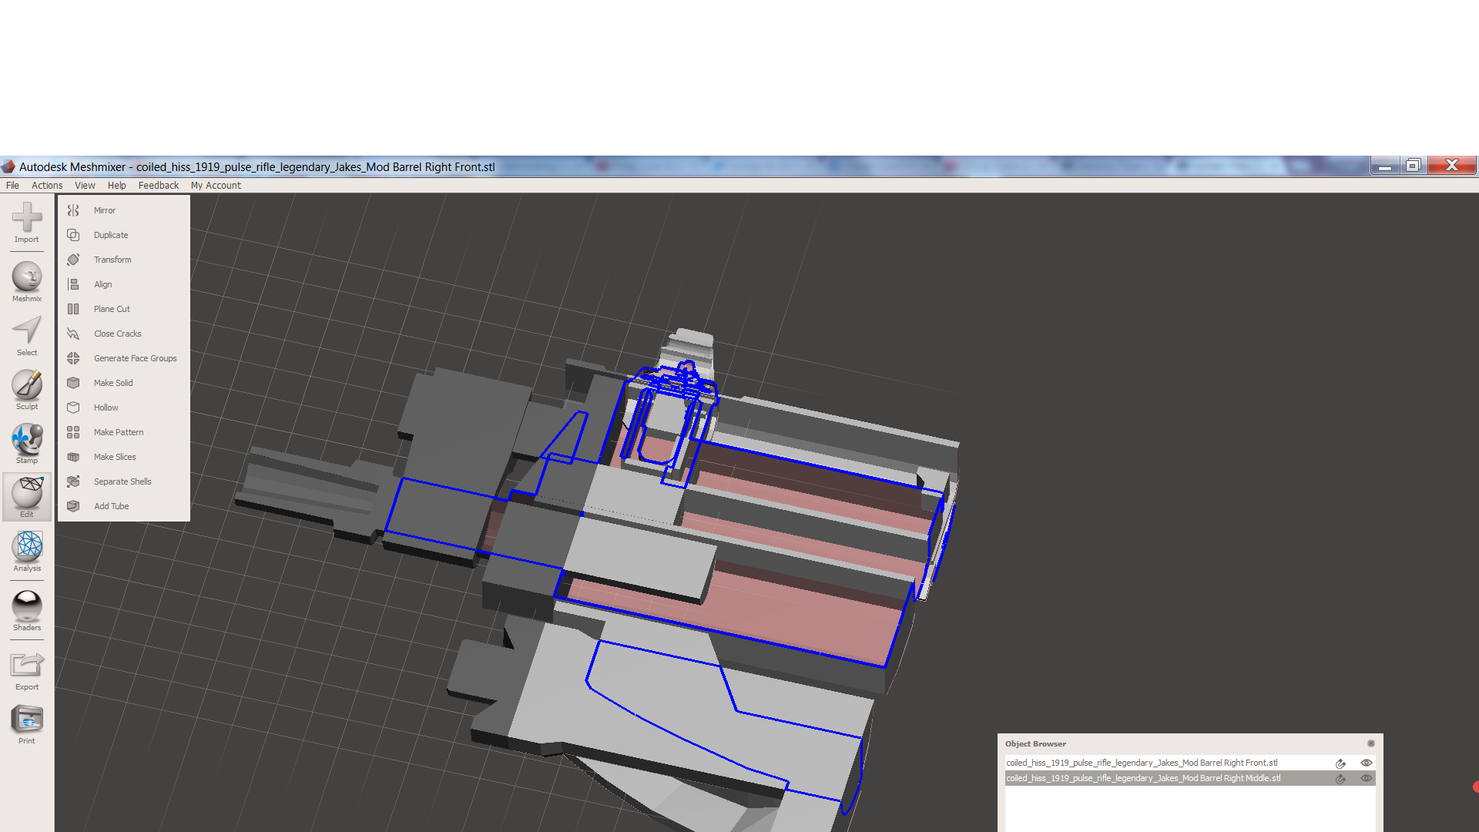Choose Separate Shells label in Edit list

point(122,481)
